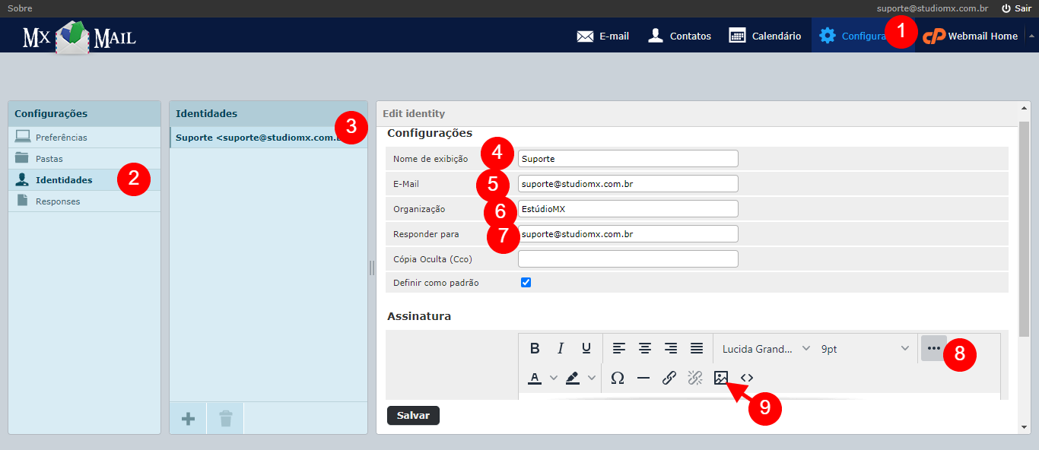
Task: Insert an image into the signature
Action: pos(720,377)
